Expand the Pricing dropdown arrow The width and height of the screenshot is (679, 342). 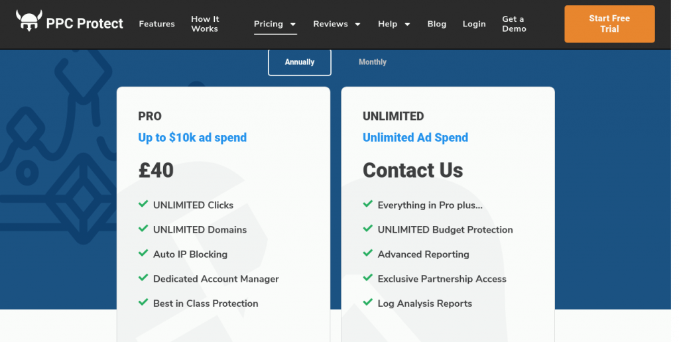tap(292, 25)
